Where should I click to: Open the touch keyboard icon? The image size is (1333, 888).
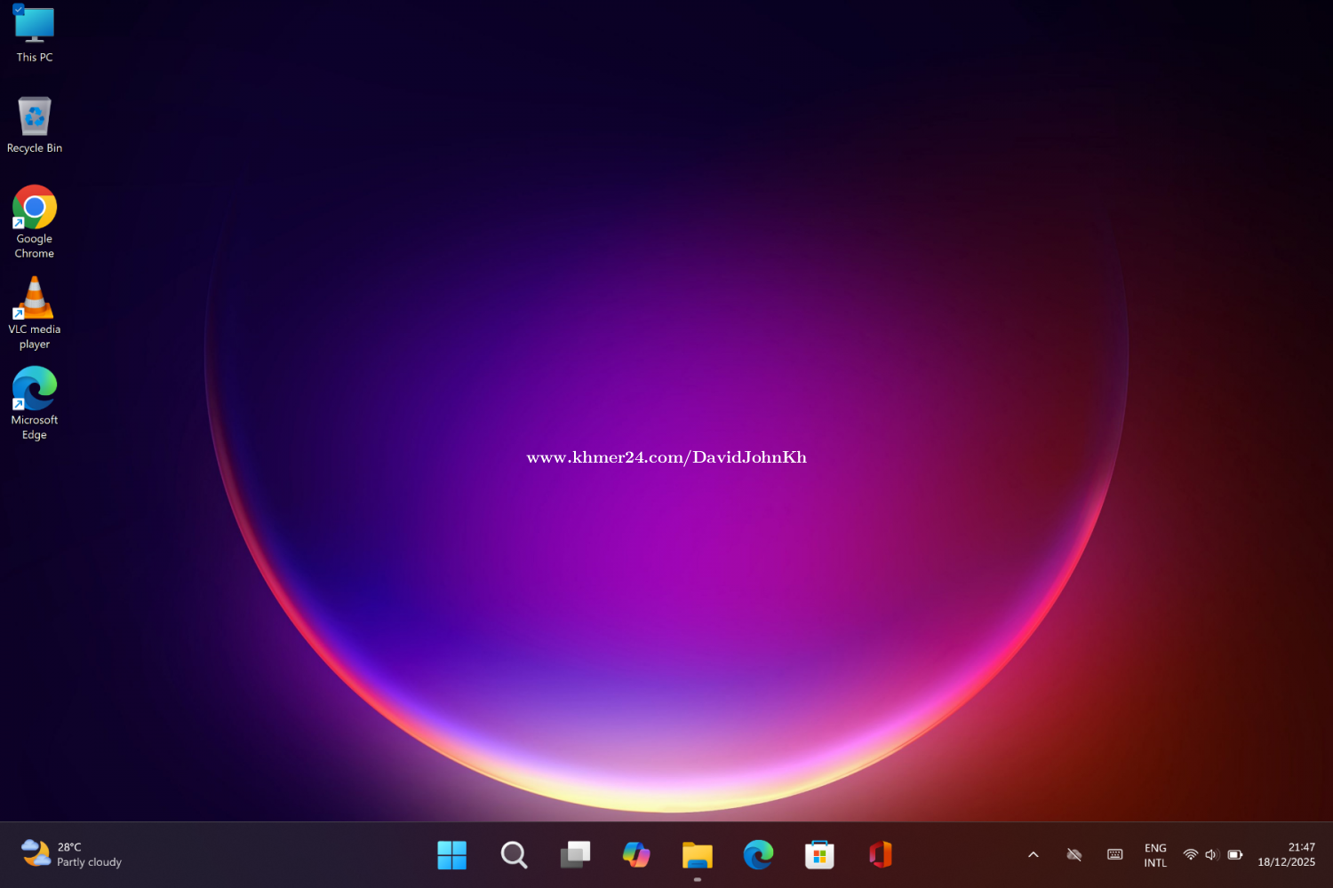click(1114, 855)
